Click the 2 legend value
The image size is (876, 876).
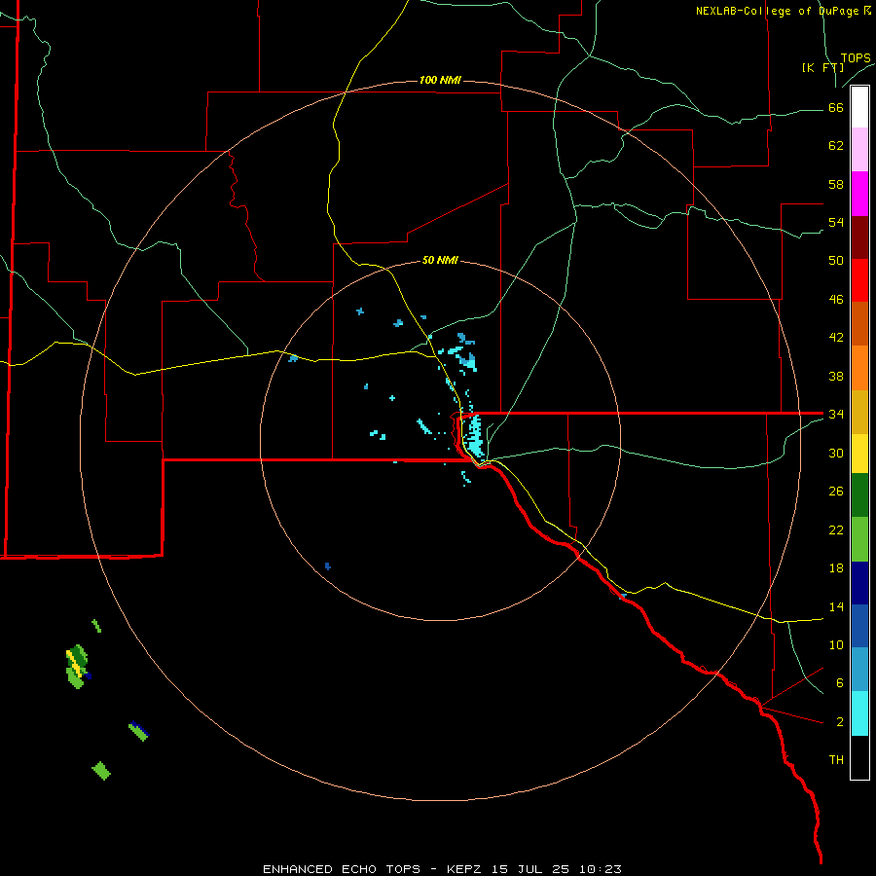[840, 722]
